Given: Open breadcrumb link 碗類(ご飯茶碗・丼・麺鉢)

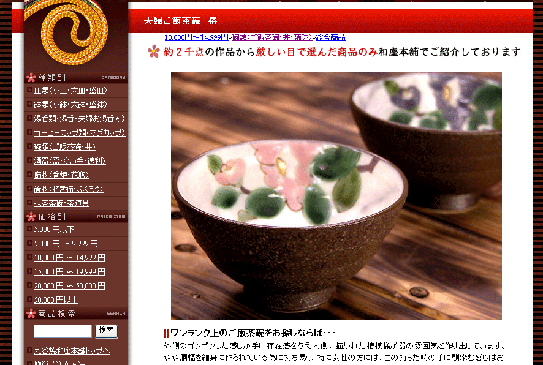Looking at the screenshot, I should pyautogui.click(x=272, y=37).
